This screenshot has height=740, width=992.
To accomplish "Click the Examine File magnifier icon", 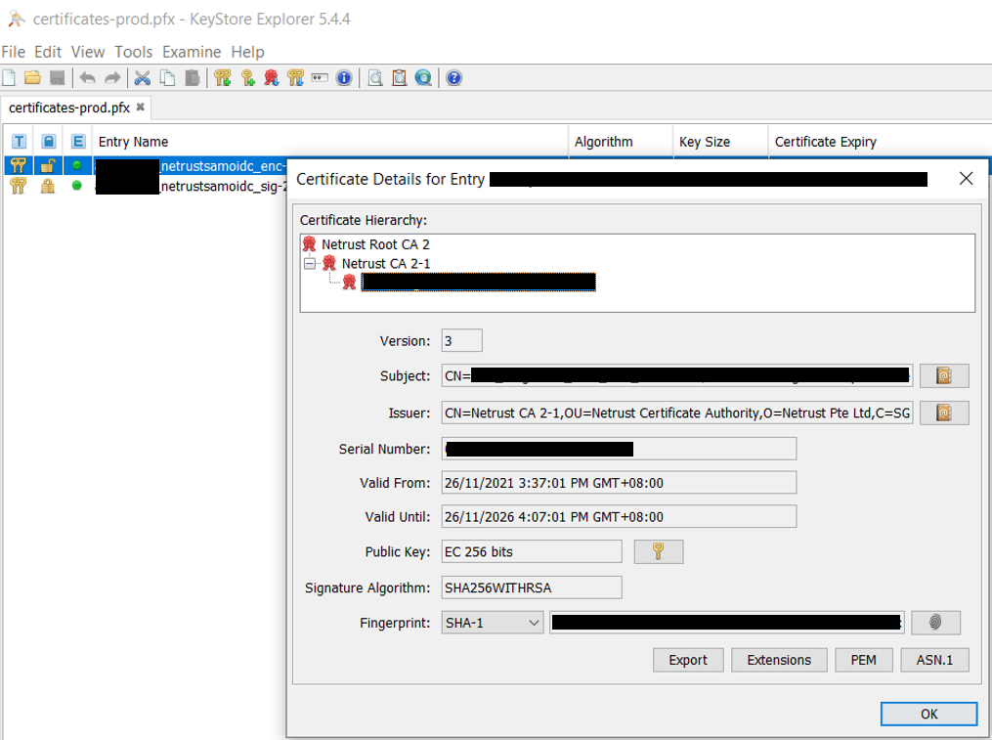I will pos(375,78).
